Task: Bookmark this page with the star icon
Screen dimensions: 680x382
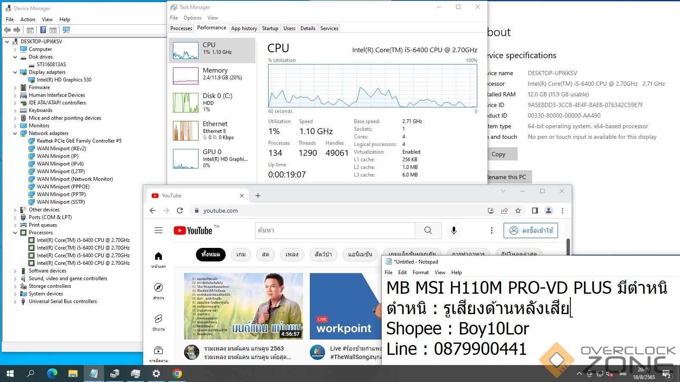Action: [x=518, y=211]
